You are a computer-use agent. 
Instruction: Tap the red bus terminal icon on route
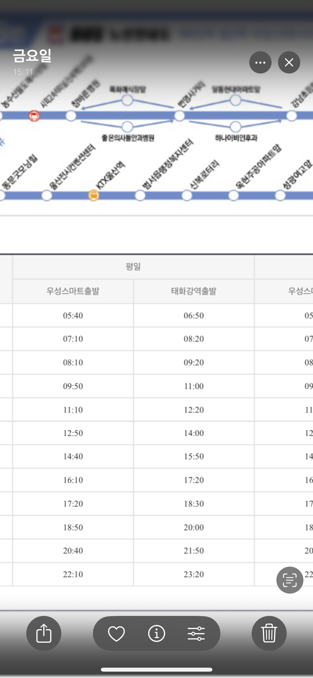(x=34, y=116)
